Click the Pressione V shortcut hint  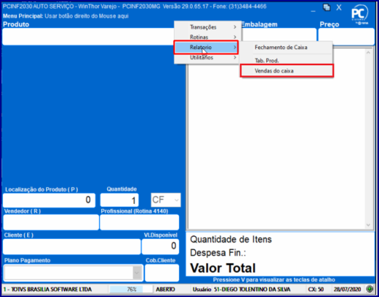(x=274, y=279)
